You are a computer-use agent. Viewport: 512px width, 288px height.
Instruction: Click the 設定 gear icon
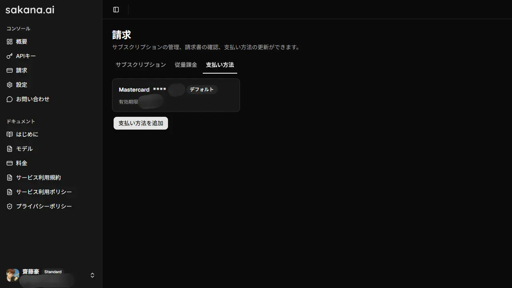point(10,85)
